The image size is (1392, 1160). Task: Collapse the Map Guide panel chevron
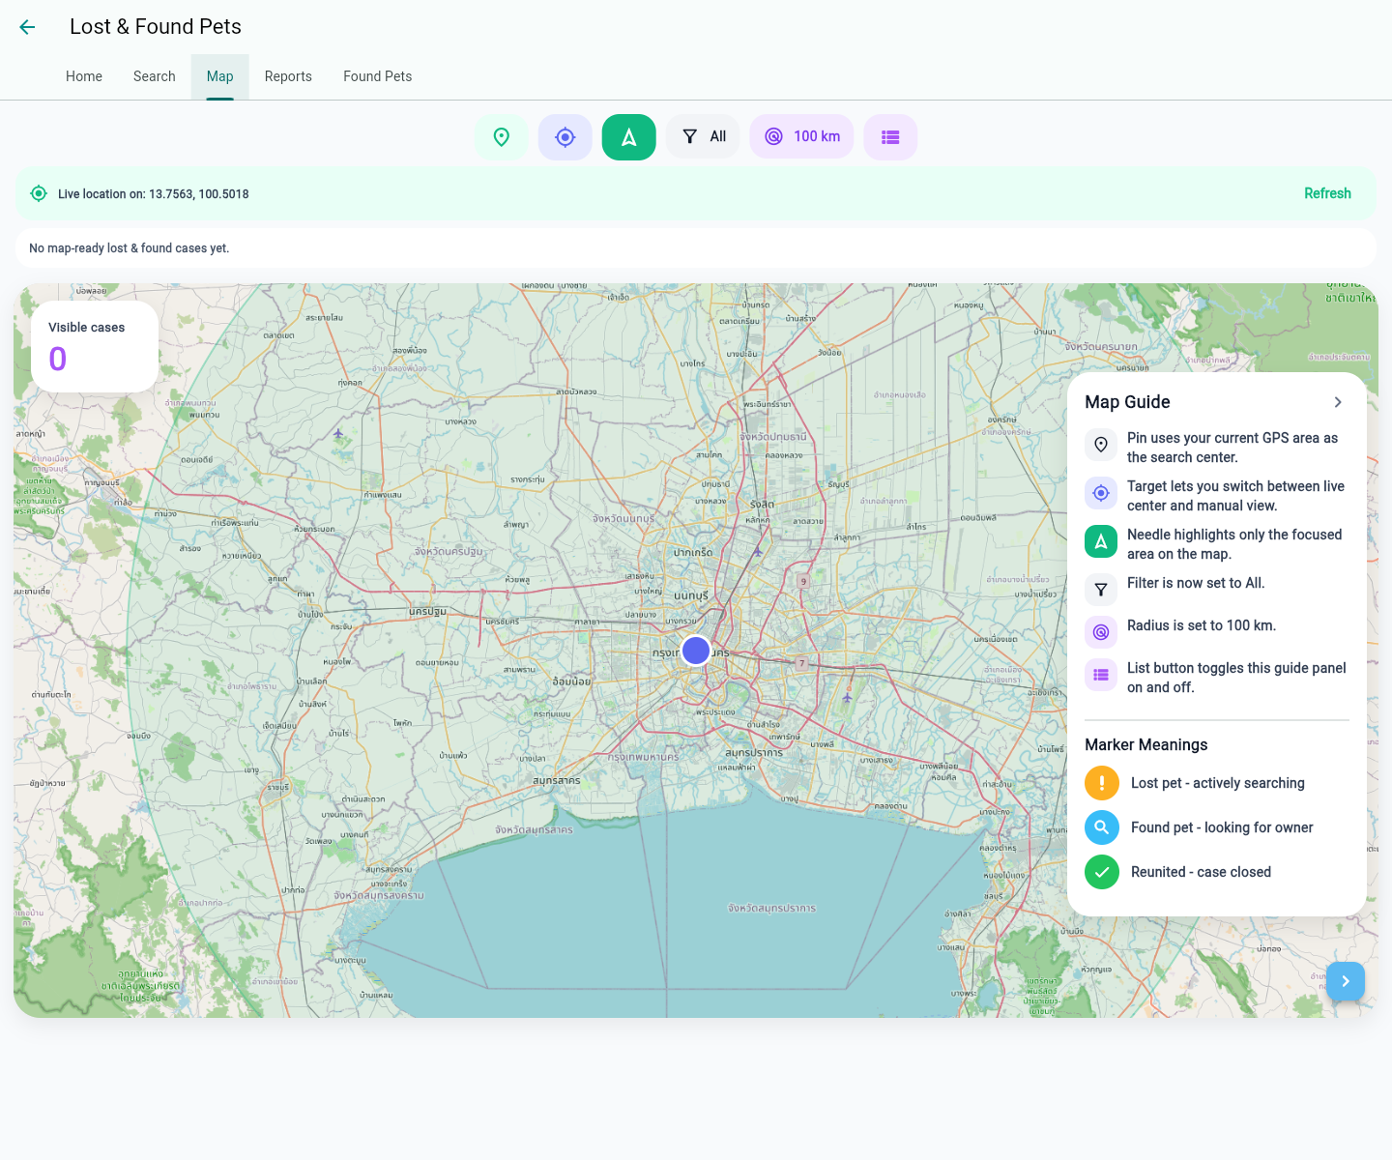coord(1338,402)
